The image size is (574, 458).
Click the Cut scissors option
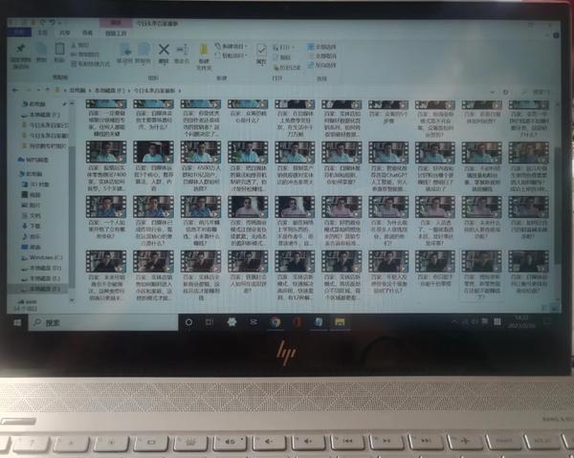click(x=80, y=46)
